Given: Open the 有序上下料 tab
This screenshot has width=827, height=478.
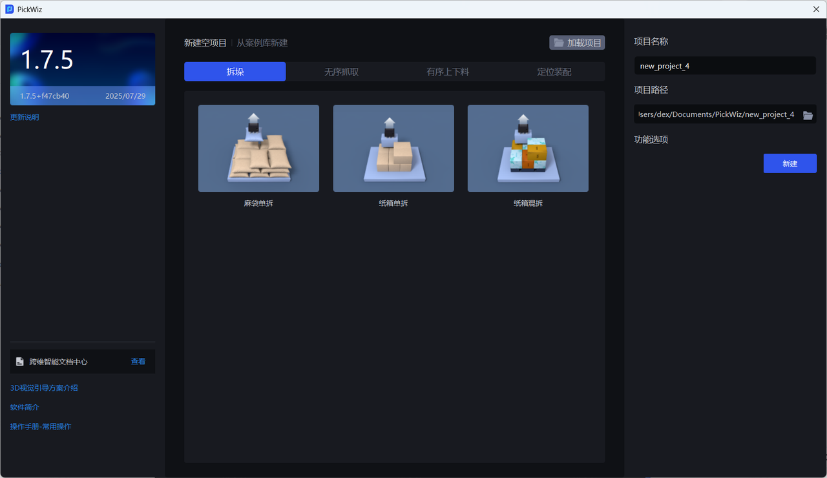Looking at the screenshot, I should 448,72.
